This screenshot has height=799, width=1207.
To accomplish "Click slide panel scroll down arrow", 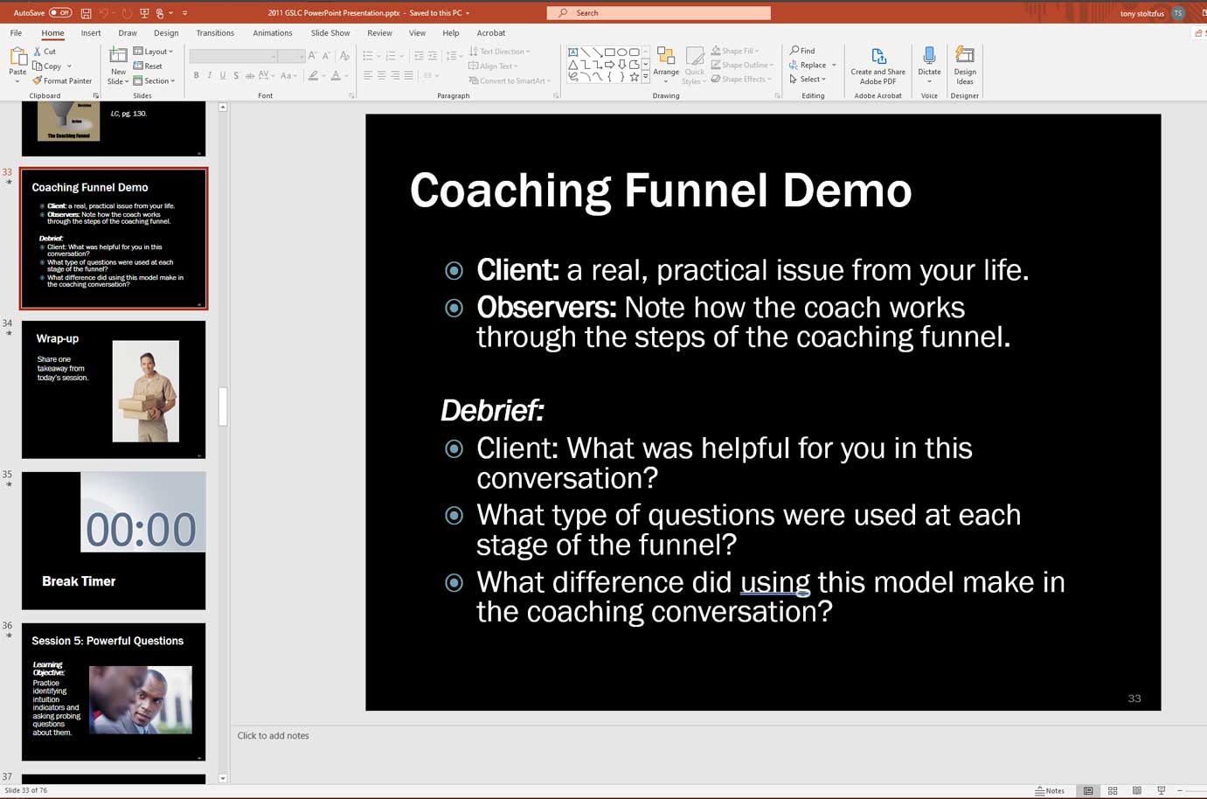I will click(223, 778).
